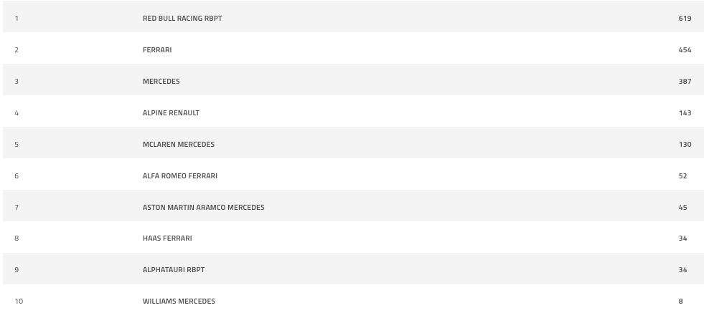Click the 619 points value
Image resolution: width=704 pixels, height=318 pixels.
(x=685, y=19)
